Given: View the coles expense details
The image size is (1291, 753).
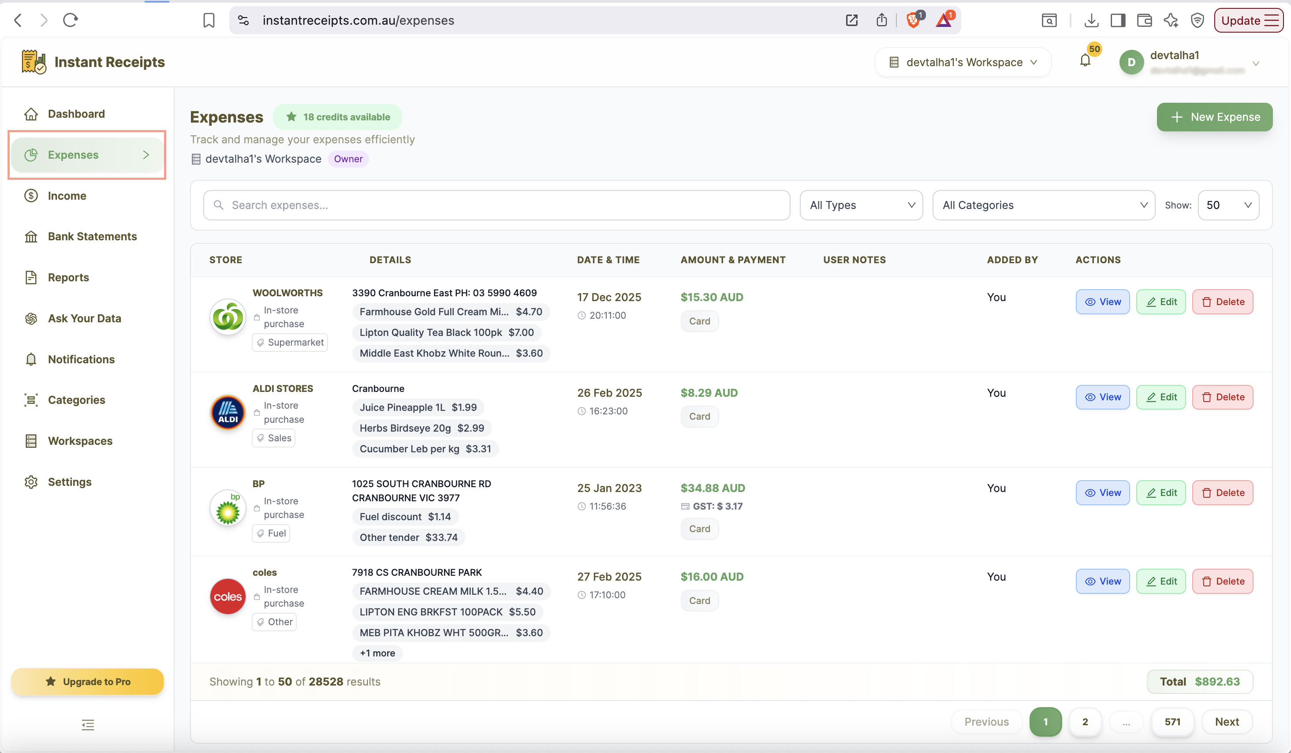Looking at the screenshot, I should pyautogui.click(x=1102, y=582).
